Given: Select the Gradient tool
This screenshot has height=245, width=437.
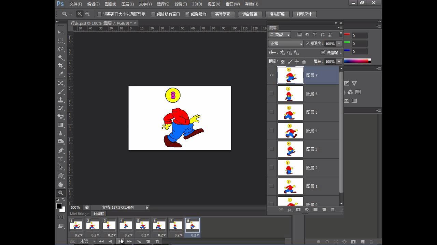Looking at the screenshot, I should click(61, 125).
